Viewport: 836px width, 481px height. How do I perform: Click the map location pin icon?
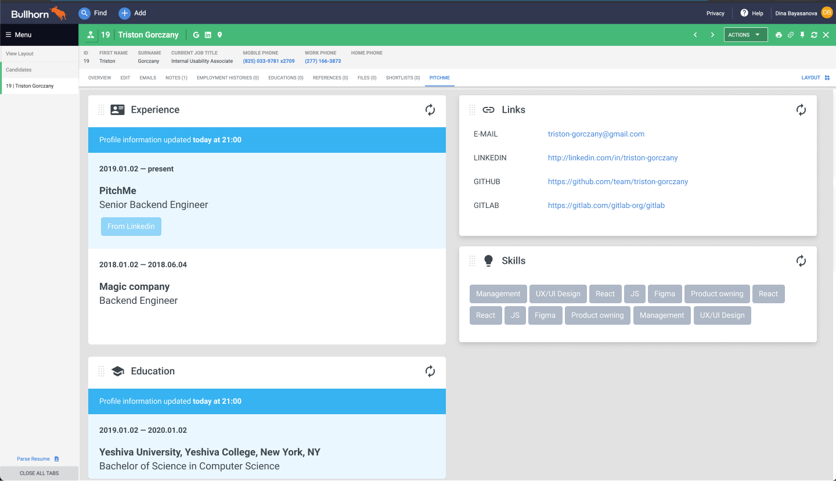click(x=220, y=35)
